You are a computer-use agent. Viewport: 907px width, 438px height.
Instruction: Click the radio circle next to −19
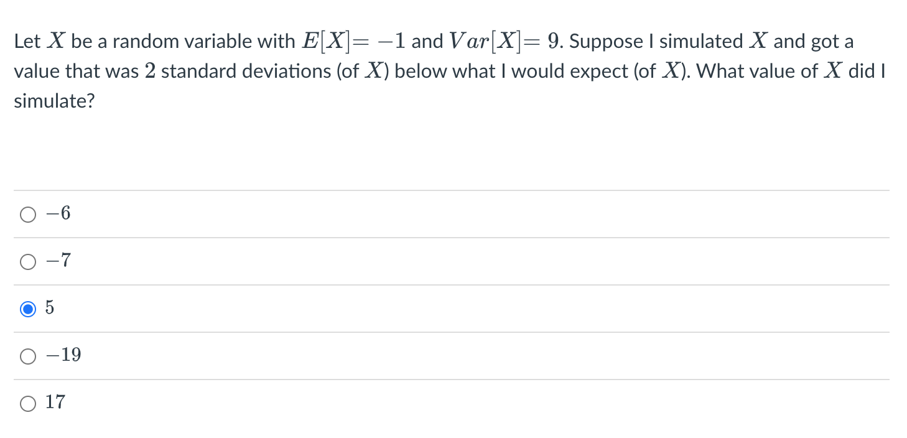pos(27,355)
